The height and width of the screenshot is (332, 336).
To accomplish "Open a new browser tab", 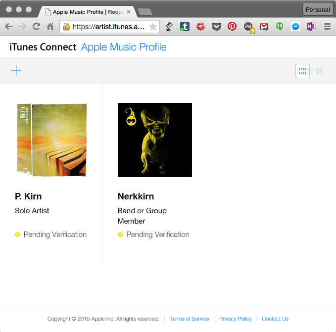I will pyautogui.click(x=144, y=11).
